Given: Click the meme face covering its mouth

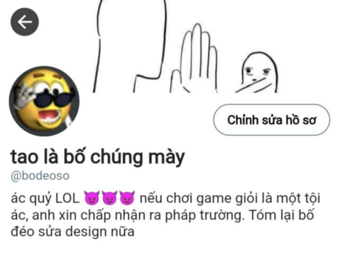Looking at the screenshot, I should pos(257,72).
